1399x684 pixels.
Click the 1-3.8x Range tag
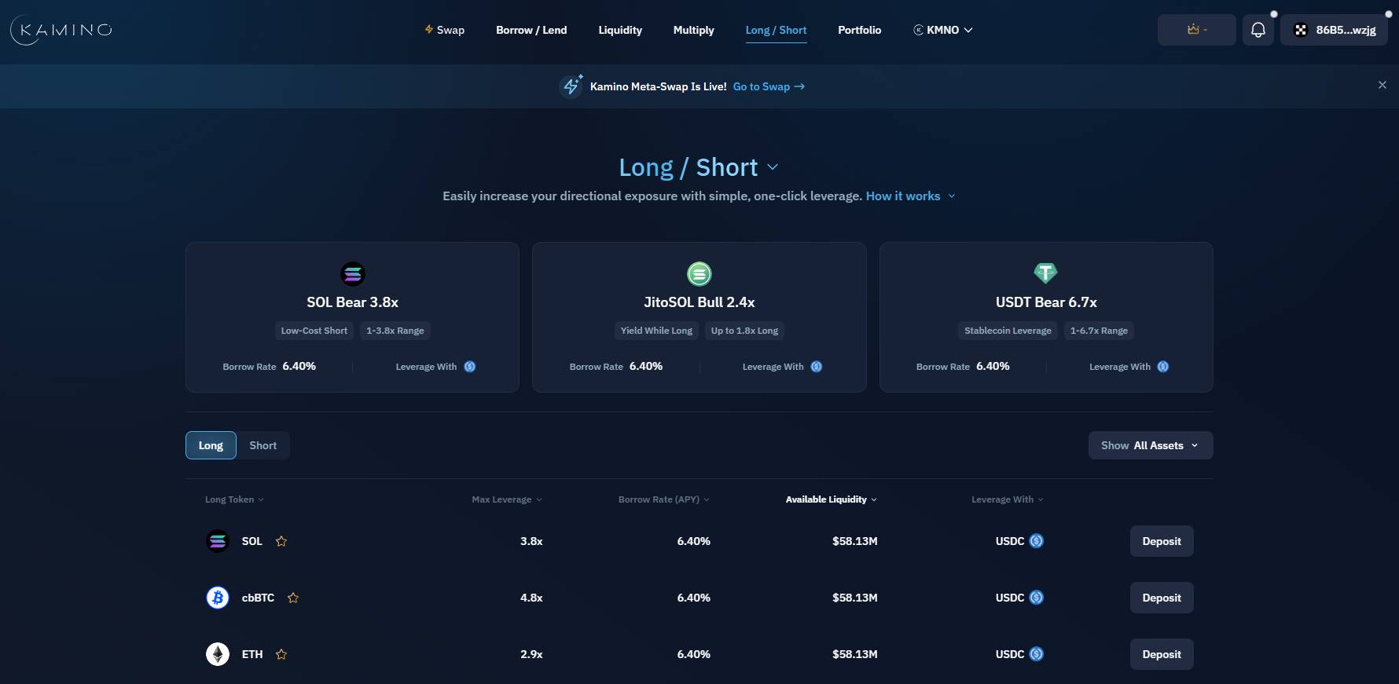(395, 331)
